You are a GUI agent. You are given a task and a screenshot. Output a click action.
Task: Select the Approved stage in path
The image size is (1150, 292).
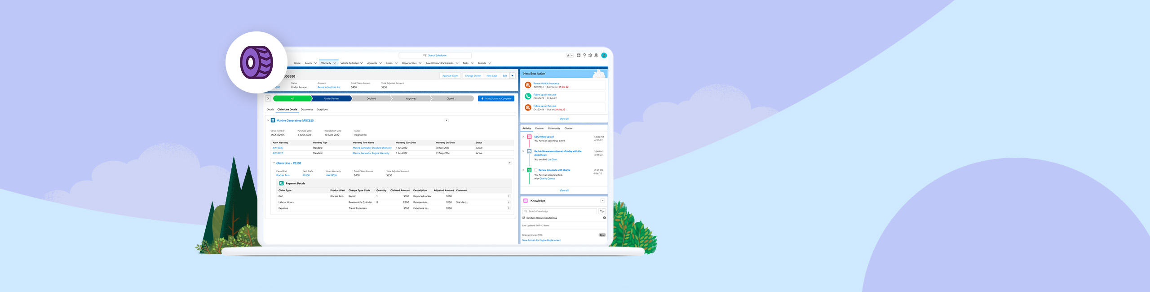411,98
